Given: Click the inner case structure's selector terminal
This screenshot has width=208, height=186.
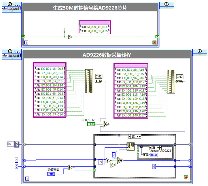Looking at the screenshot, I should click(138, 152).
